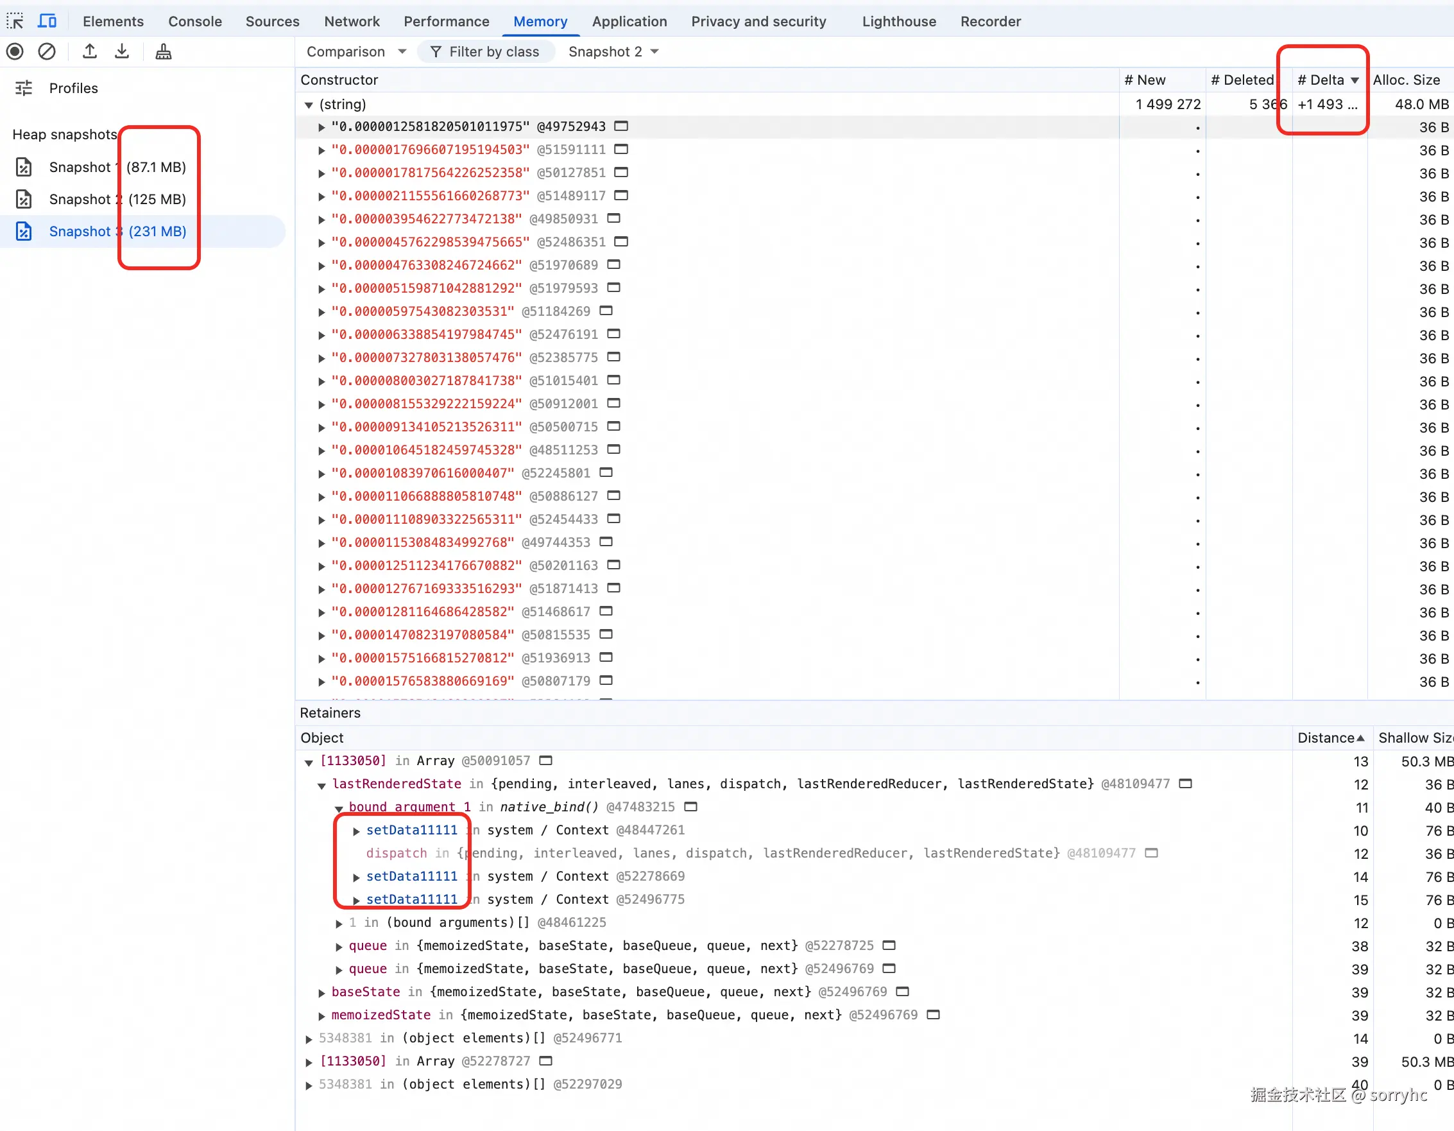1454x1131 pixels.
Task: Click the load profile upload icon
Action: point(90,51)
